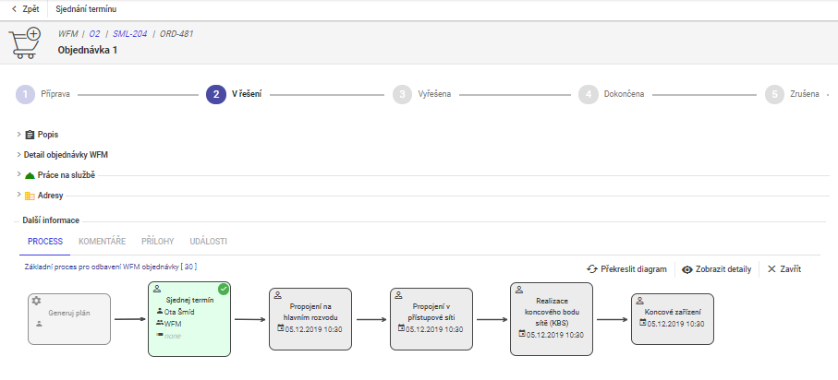Click the clipboard icon next to Popis
838x380 pixels.
[x=30, y=135]
